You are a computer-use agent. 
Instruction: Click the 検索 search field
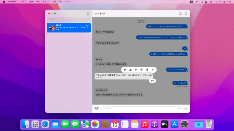coord(69,20)
